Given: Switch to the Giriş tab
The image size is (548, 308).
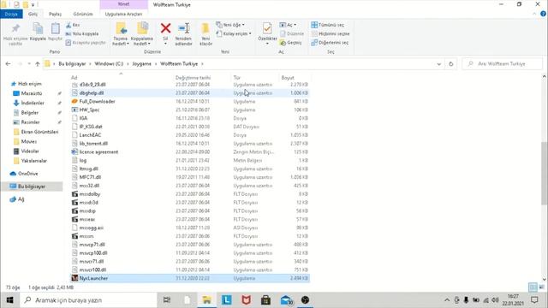Looking at the screenshot, I should point(33,14).
